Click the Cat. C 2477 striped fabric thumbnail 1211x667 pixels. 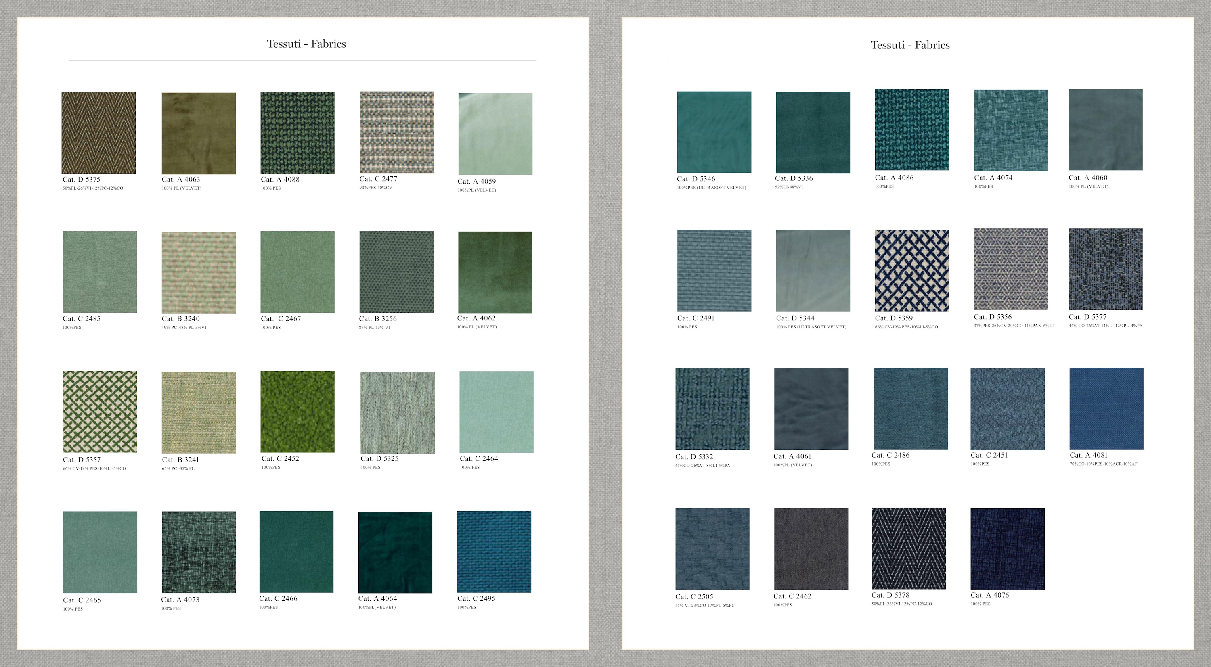coord(396,132)
